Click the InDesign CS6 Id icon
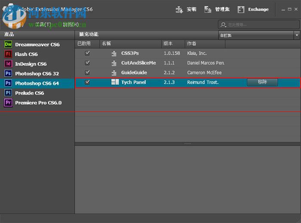Screen dimensions: 301x223 [x=8, y=64]
